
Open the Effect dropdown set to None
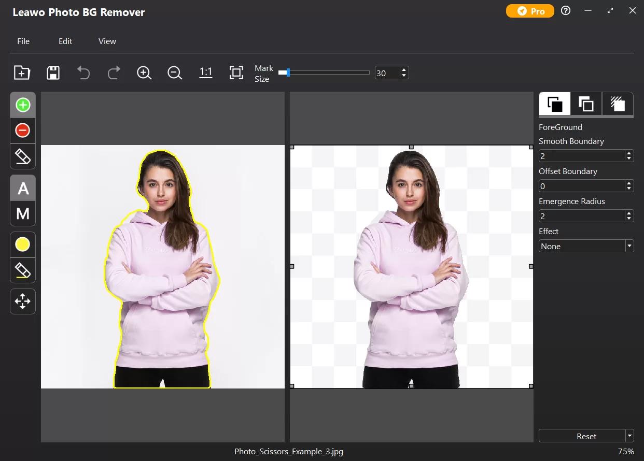tap(586, 247)
